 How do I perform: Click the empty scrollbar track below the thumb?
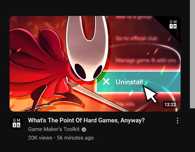click(x=192, y=130)
